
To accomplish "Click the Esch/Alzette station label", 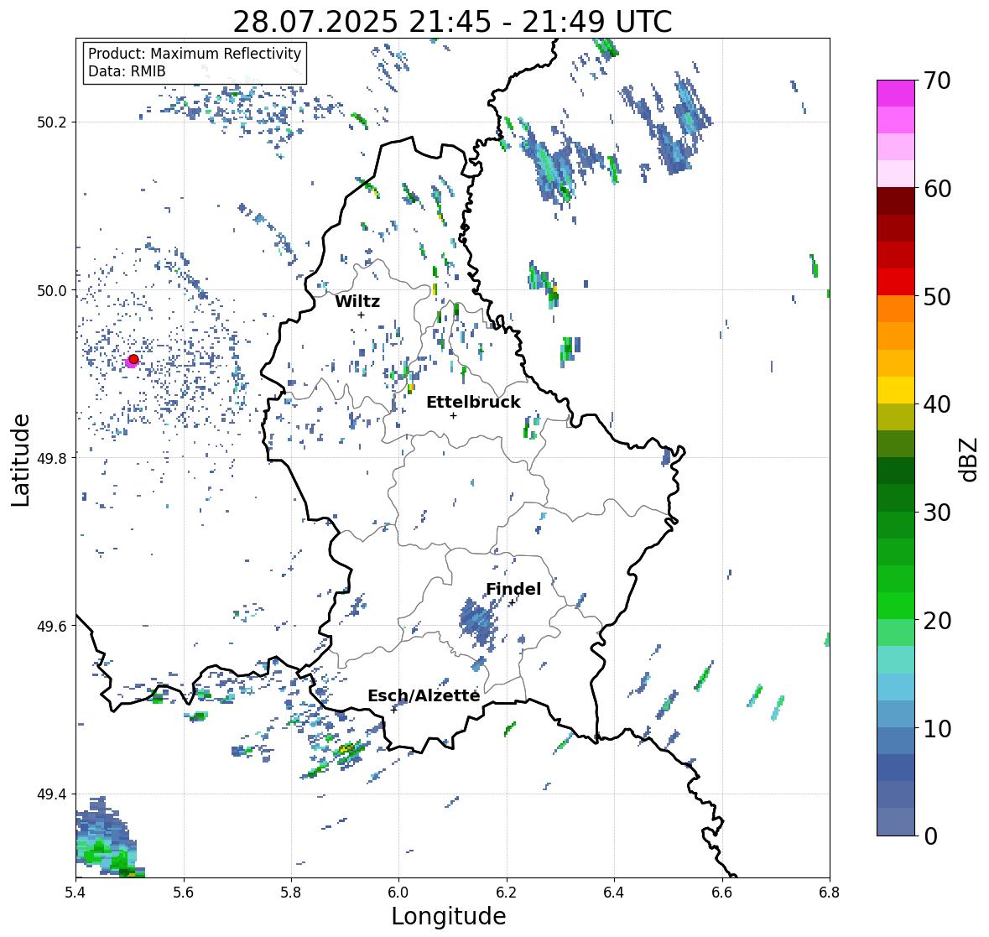I will coord(424,695).
